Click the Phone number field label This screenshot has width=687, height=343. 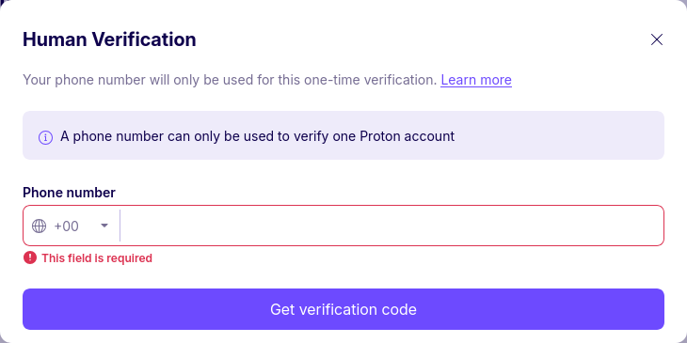(x=70, y=193)
